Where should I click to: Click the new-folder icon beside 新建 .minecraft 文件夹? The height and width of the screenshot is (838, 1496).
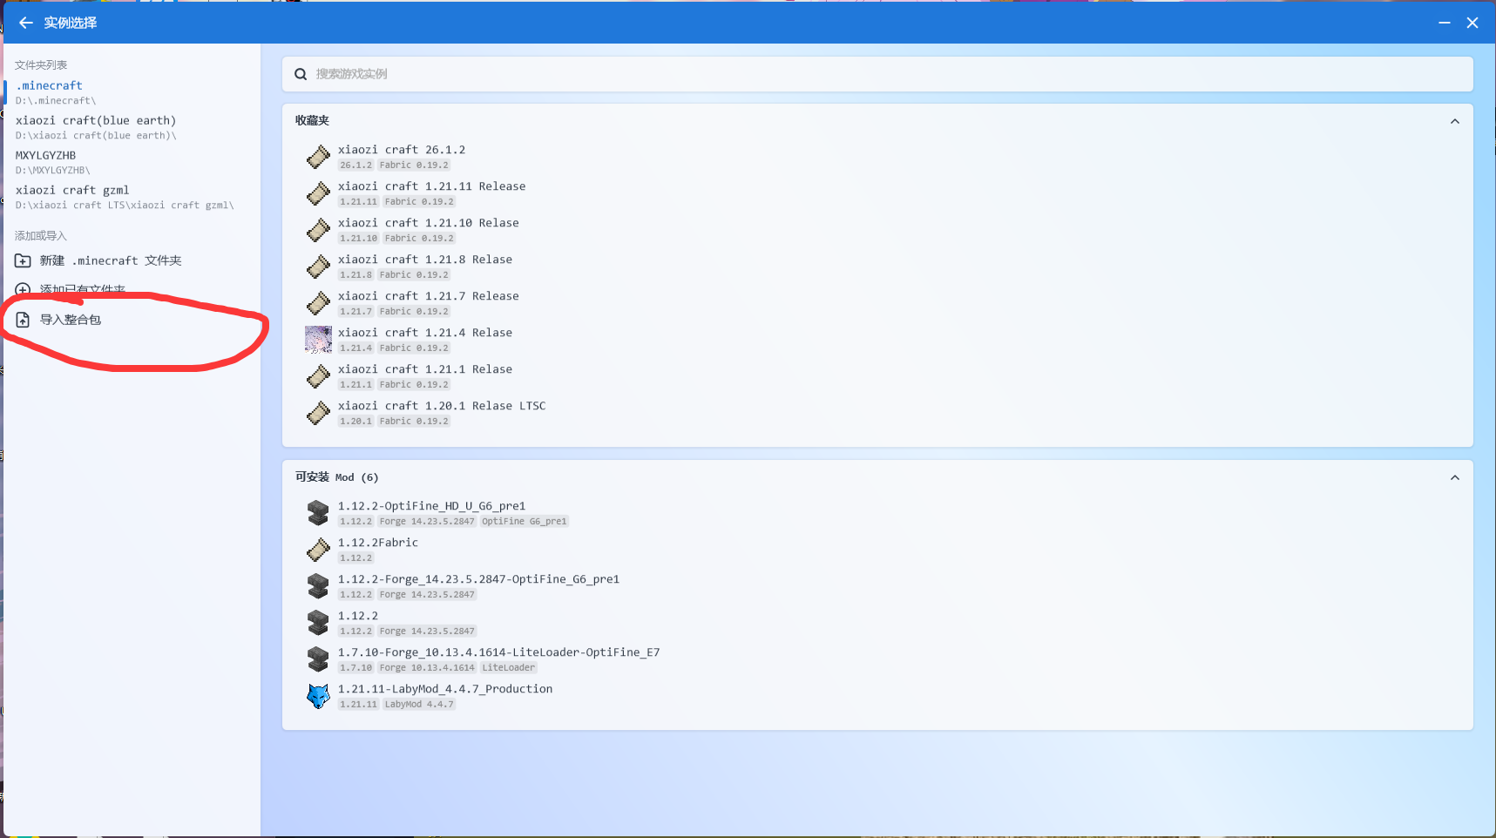23,260
